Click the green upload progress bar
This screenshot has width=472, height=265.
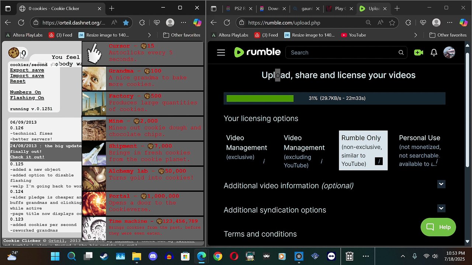pos(260,98)
